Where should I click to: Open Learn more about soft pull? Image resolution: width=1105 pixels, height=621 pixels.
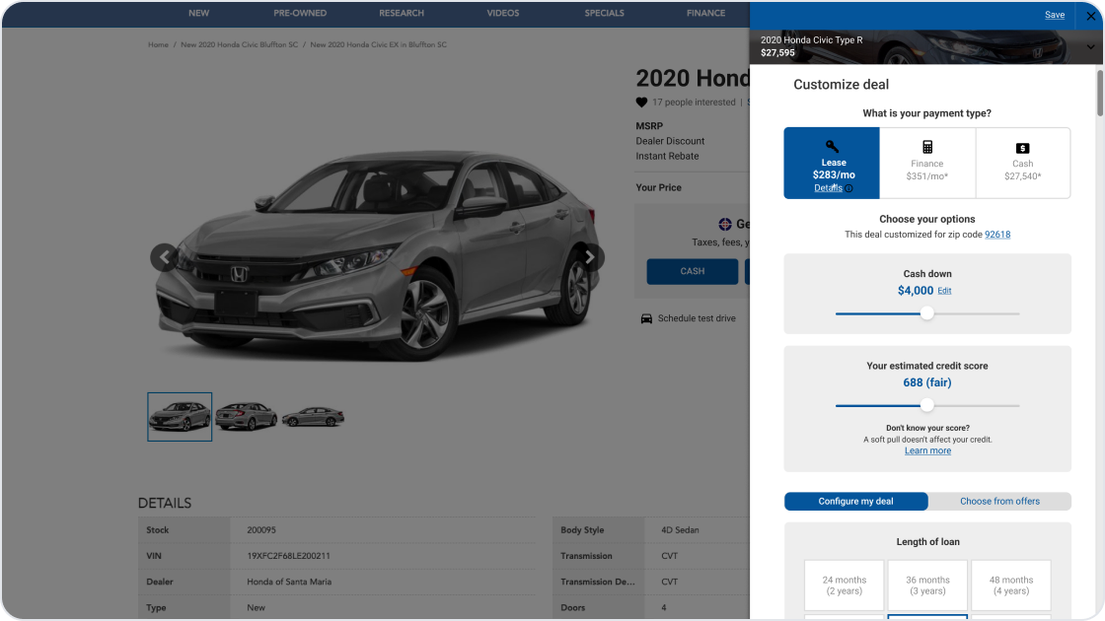click(x=927, y=450)
